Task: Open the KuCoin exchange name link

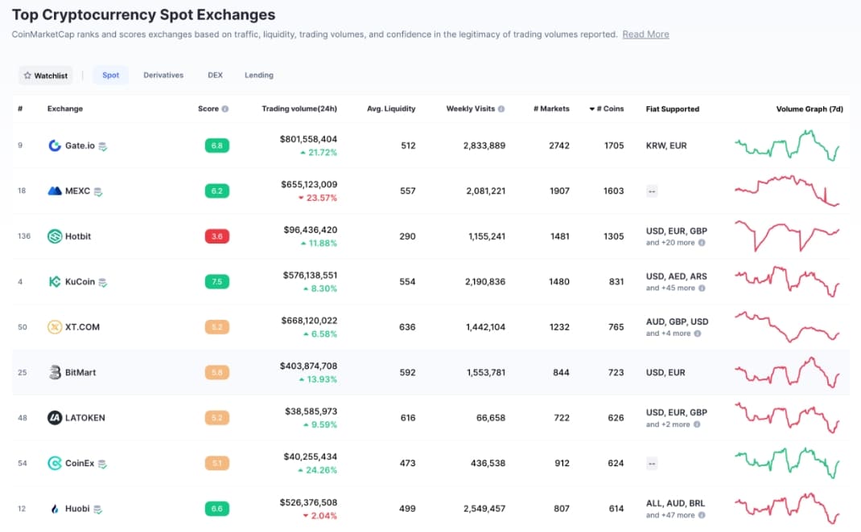Action: (x=80, y=282)
